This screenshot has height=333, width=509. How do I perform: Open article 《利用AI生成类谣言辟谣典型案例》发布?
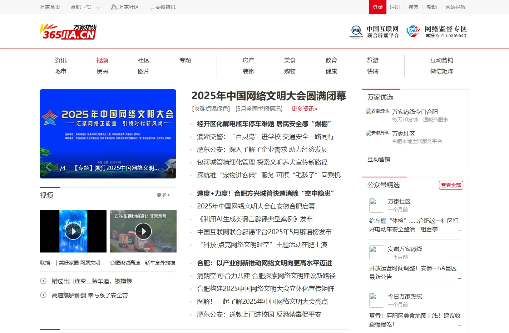pos(255,219)
